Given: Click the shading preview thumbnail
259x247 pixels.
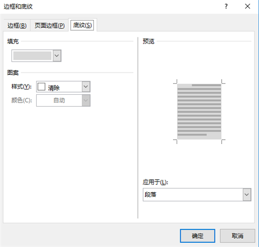Looking at the screenshot, I should pyautogui.click(x=199, y=111).
